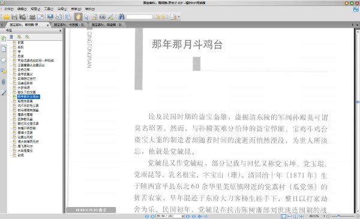Open a PDF with the folder icon
This screenshot has height=219, width=360.
[x=7, y=17]
